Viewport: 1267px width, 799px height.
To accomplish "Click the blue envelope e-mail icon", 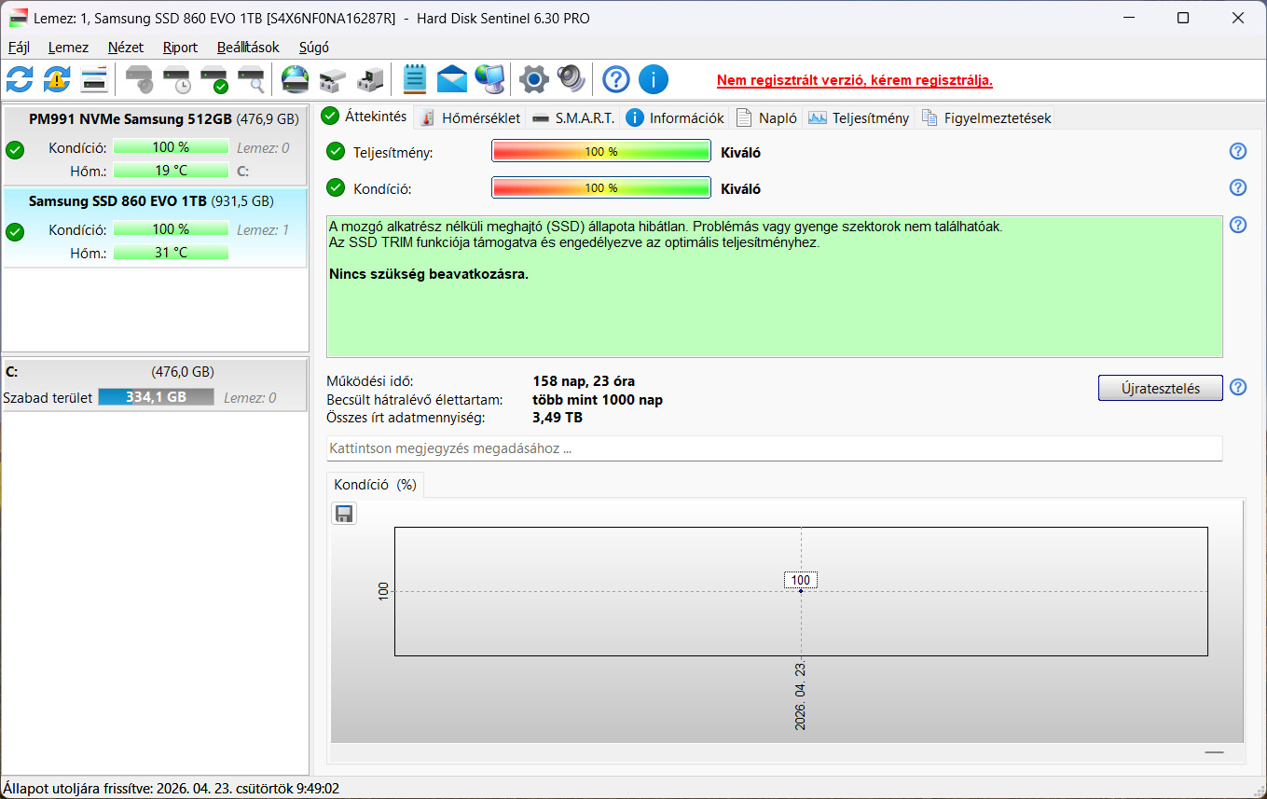I will pyautogui.click(x=452, y=80).
